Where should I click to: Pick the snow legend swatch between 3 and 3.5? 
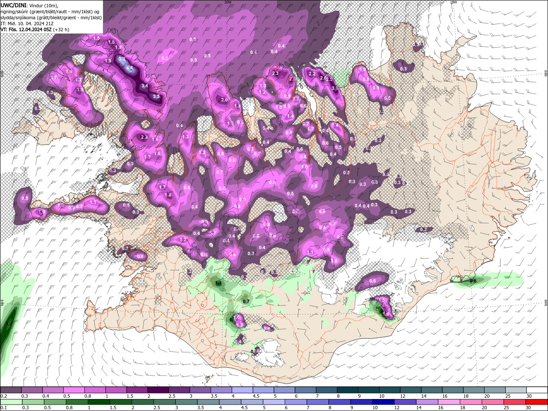point(200,390)
